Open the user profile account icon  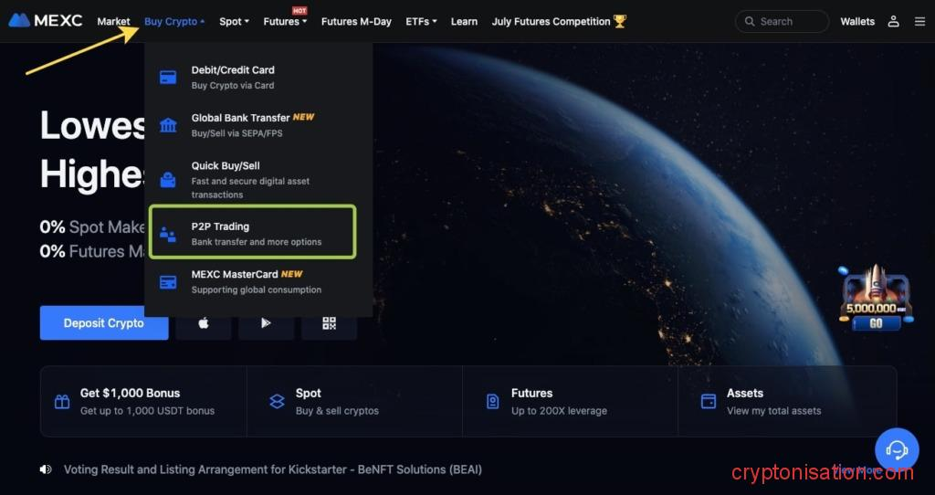893,21
